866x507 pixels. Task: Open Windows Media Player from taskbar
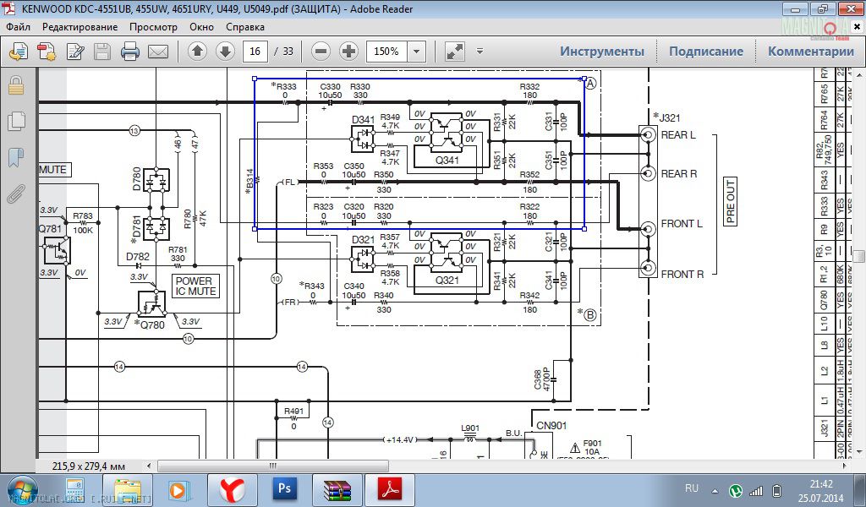click(x=178, y=490)
